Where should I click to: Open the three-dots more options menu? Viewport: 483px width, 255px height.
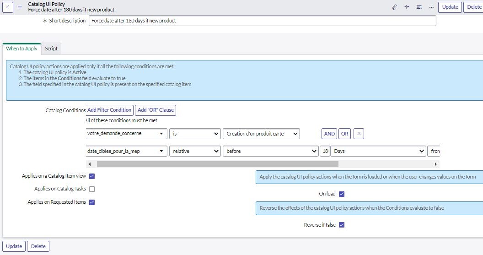click(x=431, y=7)
